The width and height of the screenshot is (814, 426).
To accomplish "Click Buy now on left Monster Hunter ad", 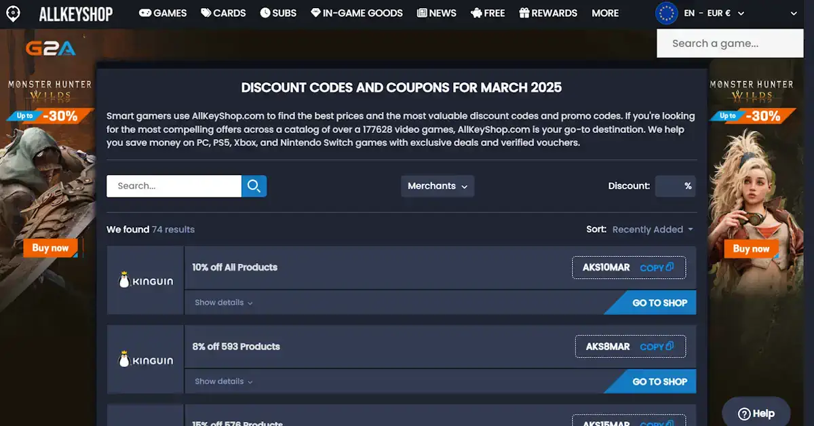I will pyautogui.click(x=50, y=248).
